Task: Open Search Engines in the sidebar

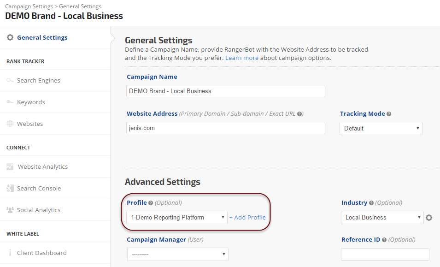Action: click(x=38, y=81)
